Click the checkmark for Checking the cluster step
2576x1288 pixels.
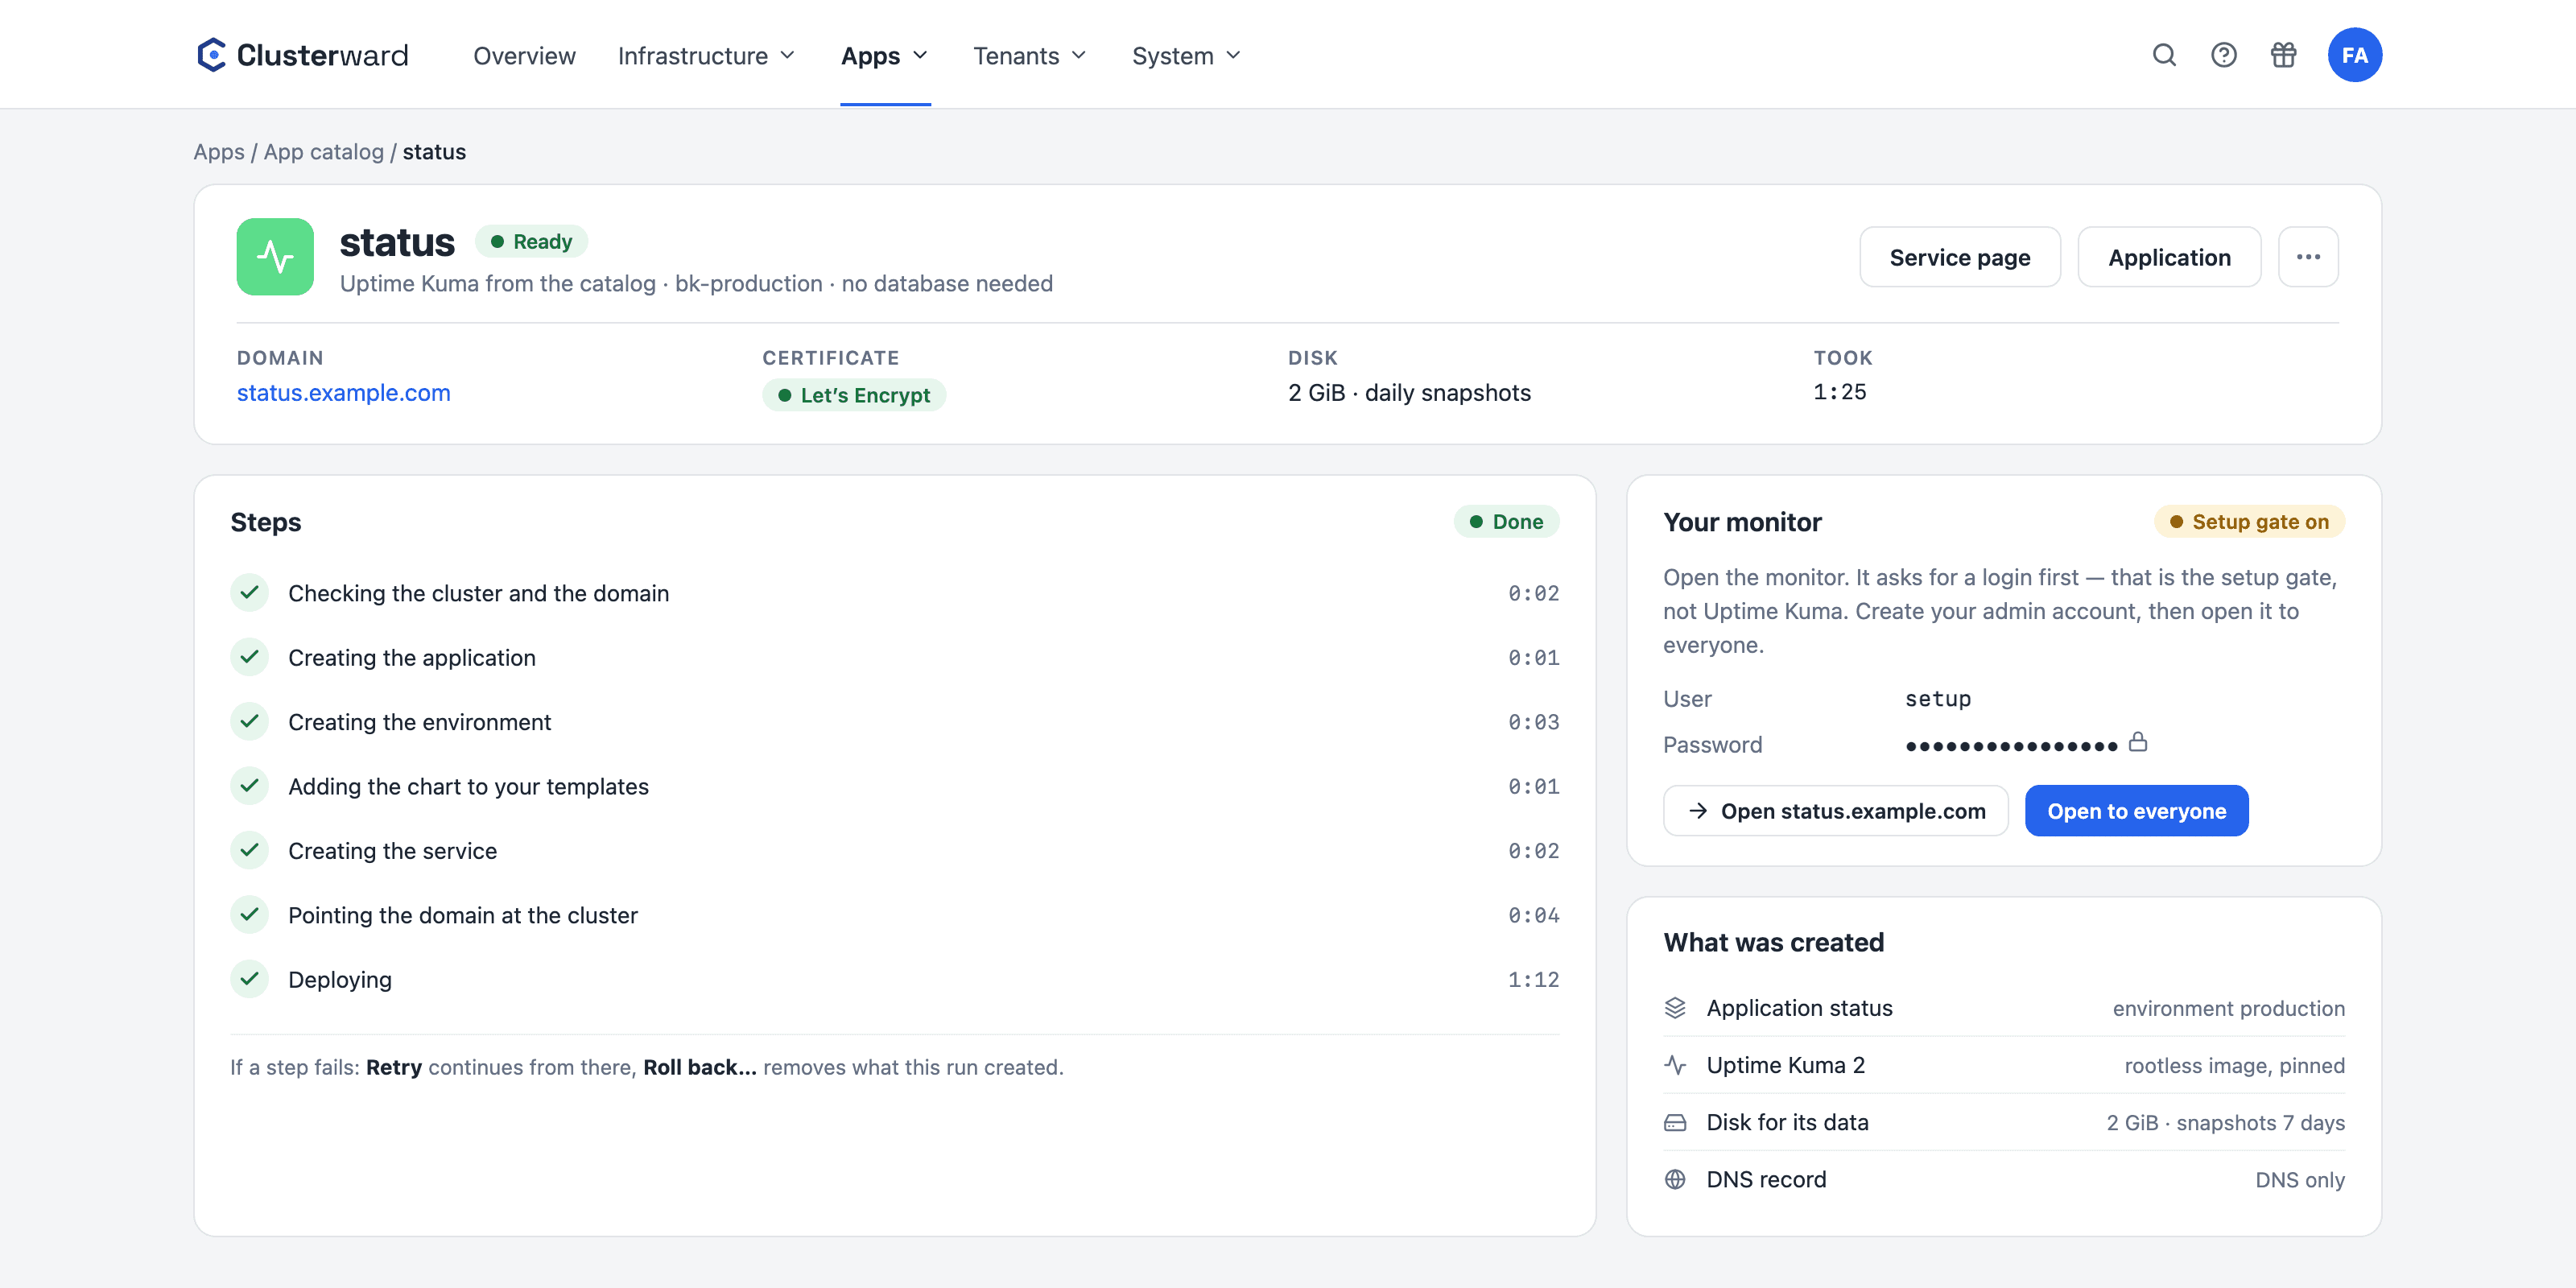[x=250, y=593]
